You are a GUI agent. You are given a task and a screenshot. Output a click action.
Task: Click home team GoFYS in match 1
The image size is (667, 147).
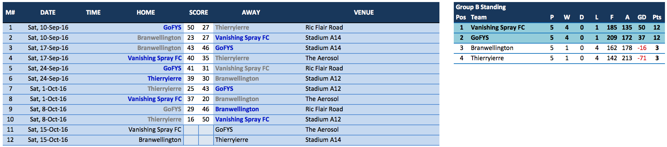172,28
